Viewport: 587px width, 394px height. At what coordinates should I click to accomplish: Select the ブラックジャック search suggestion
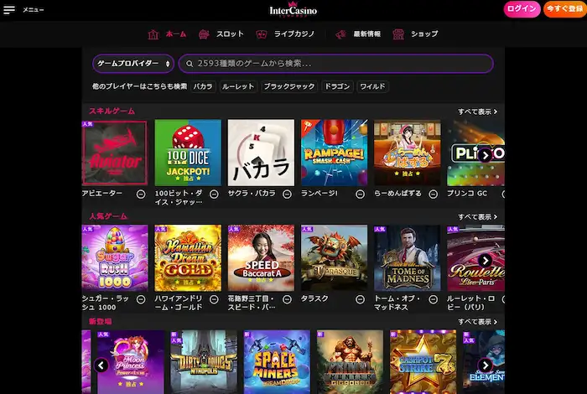[289, 86]
